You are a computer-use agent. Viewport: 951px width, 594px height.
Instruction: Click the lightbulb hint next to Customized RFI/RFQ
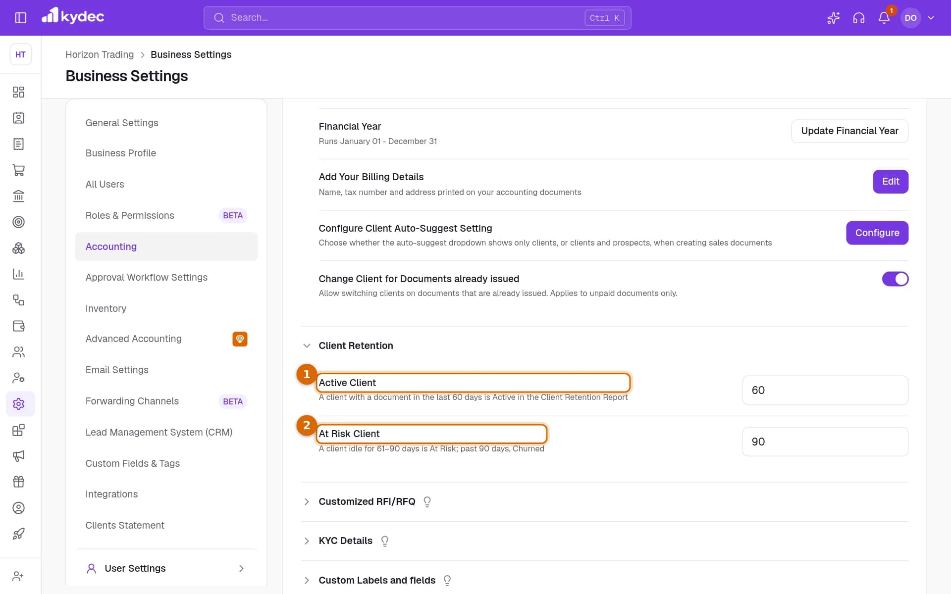pyautogui.click(x=427, y=502)
